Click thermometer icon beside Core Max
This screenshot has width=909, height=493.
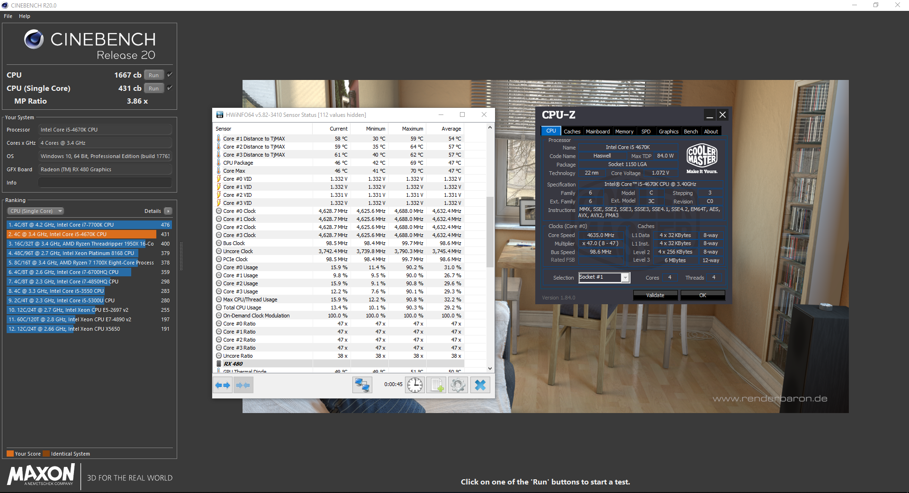point(219,171)
